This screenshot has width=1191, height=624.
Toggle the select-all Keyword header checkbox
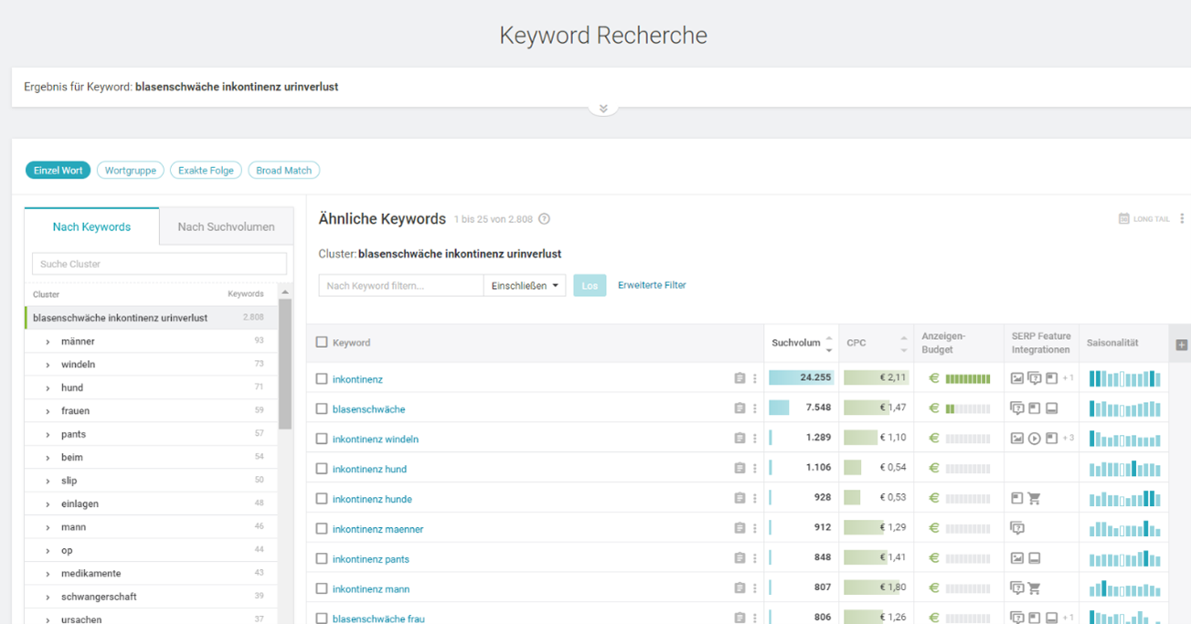coord(322,343)
